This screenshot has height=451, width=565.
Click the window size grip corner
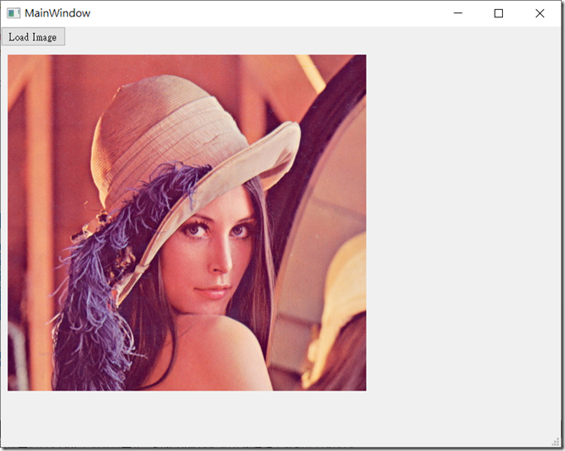point(556,441)
